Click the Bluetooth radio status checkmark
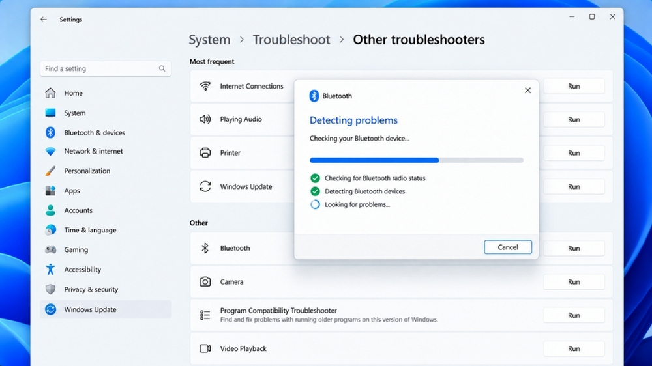 point(315,178)
